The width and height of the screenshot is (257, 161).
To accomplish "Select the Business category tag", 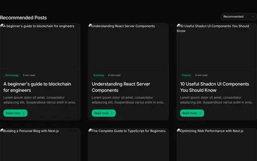I will tap(99, 75).
